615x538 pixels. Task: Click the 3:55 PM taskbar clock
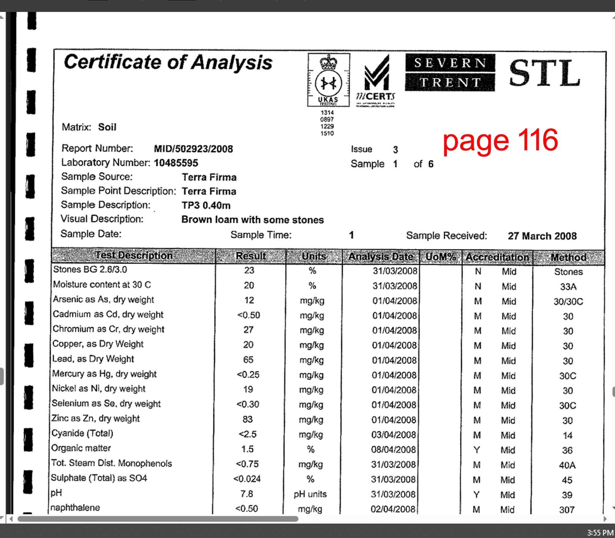[x=600, y=532]
